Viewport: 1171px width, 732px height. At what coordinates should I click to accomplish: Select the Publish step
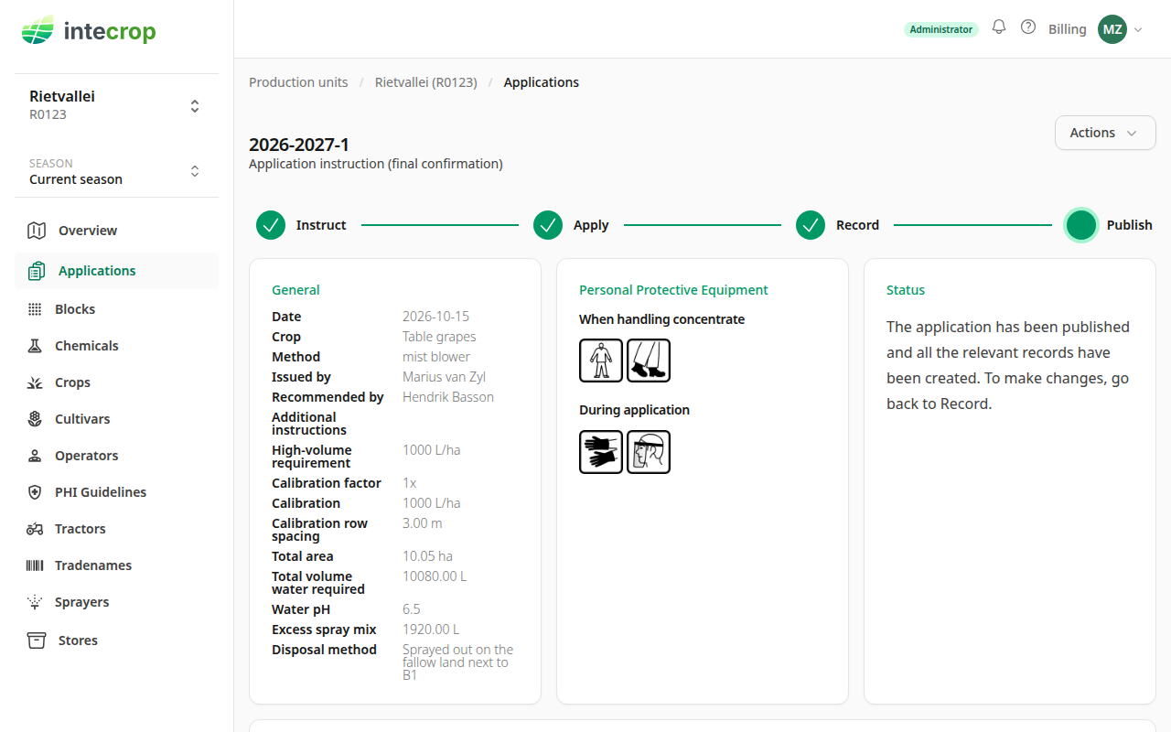click(1109, 225)
